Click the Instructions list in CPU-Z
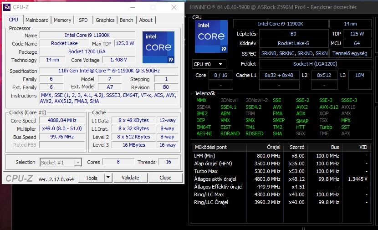 [109, 98]
